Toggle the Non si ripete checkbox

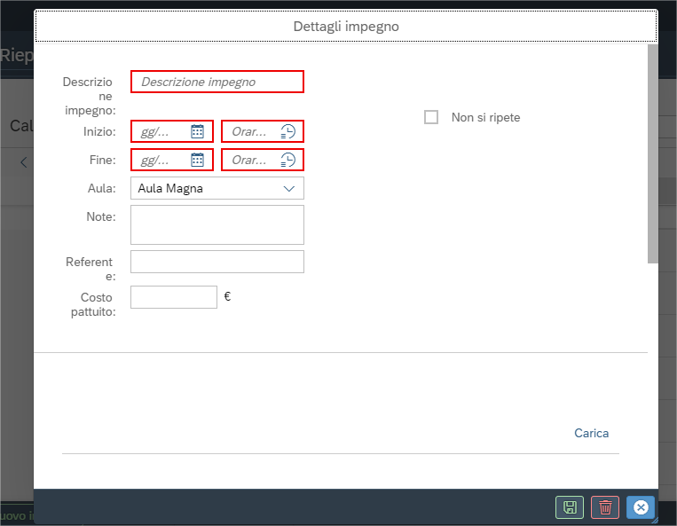[x=431, y=117]
